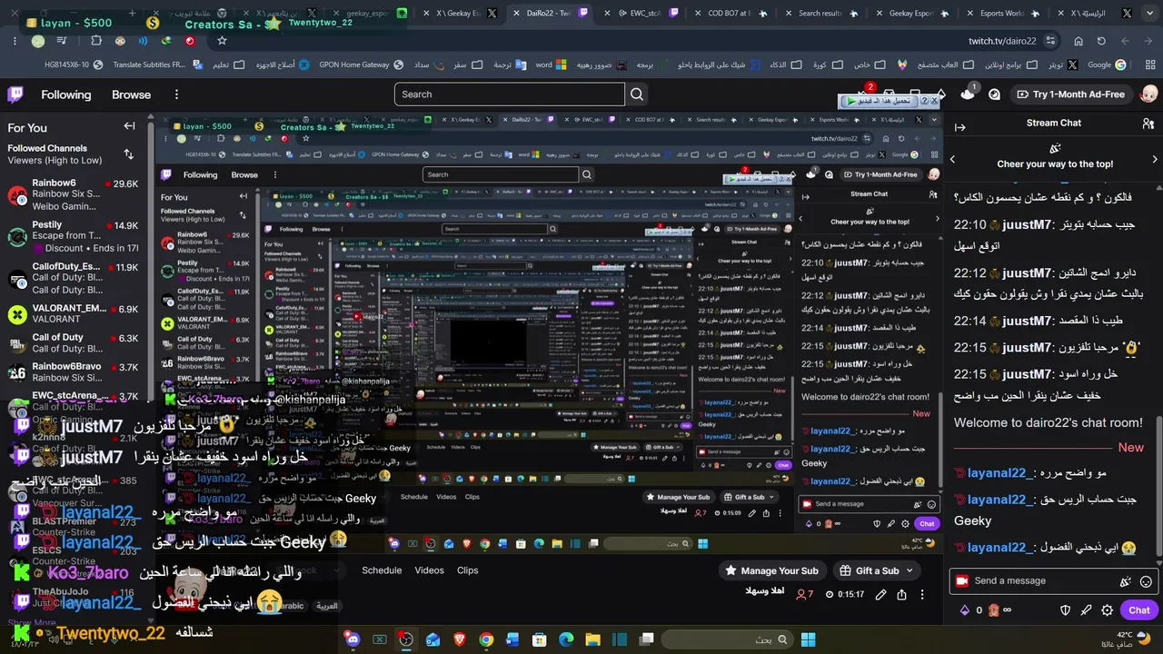The image size is (1163, 654).
Task: Open the three-dot menu next to share
Action: [x=923, y=595]
